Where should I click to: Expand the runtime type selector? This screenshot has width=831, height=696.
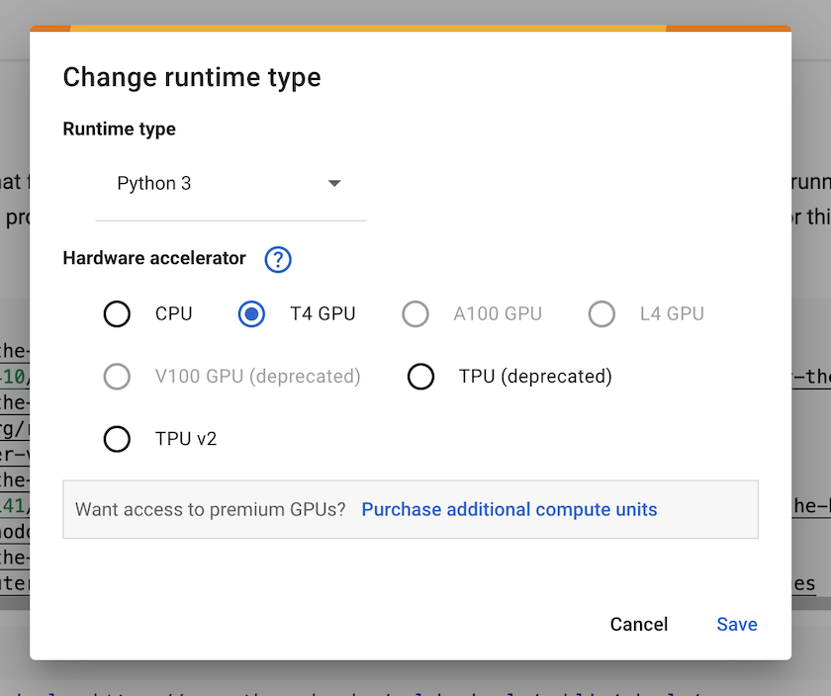(x=231, y=183)
